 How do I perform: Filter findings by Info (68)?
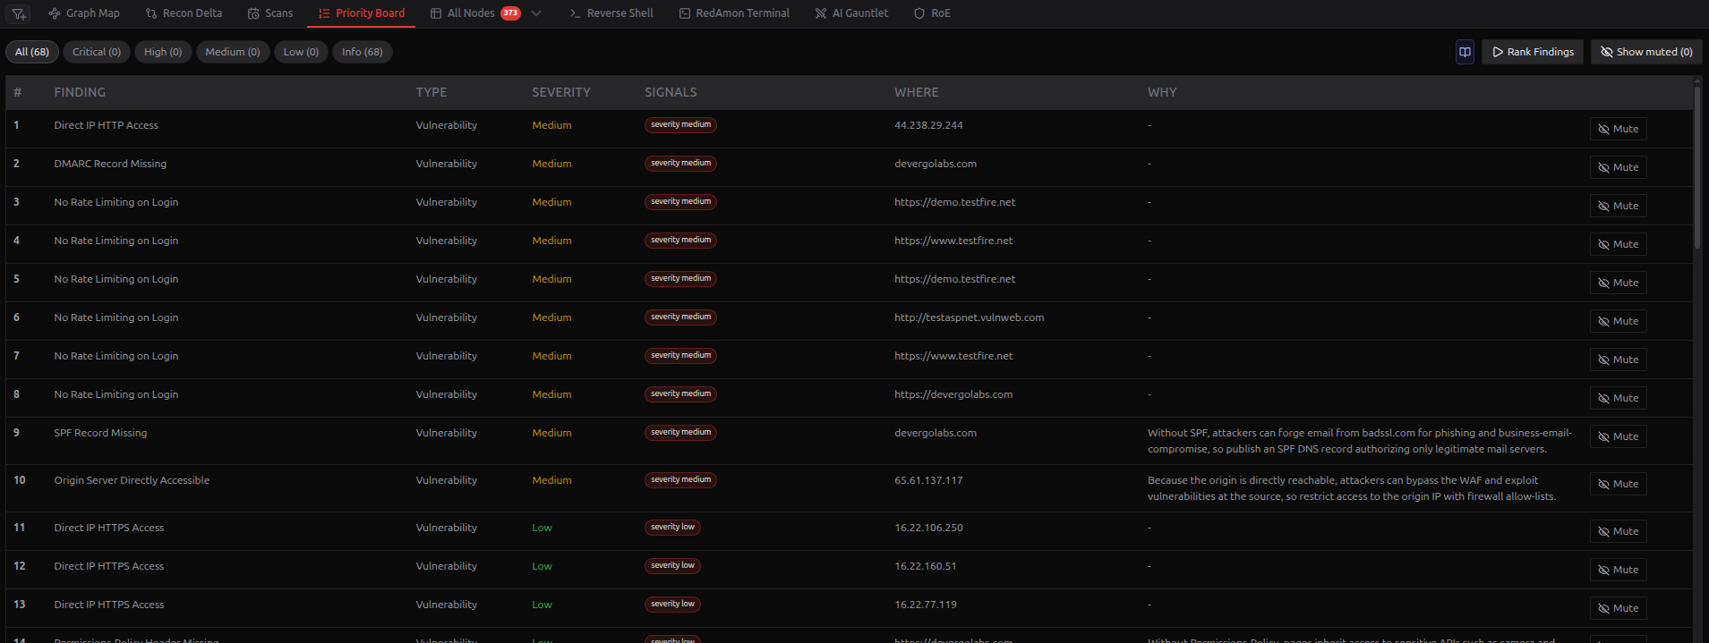click(363, 52)
